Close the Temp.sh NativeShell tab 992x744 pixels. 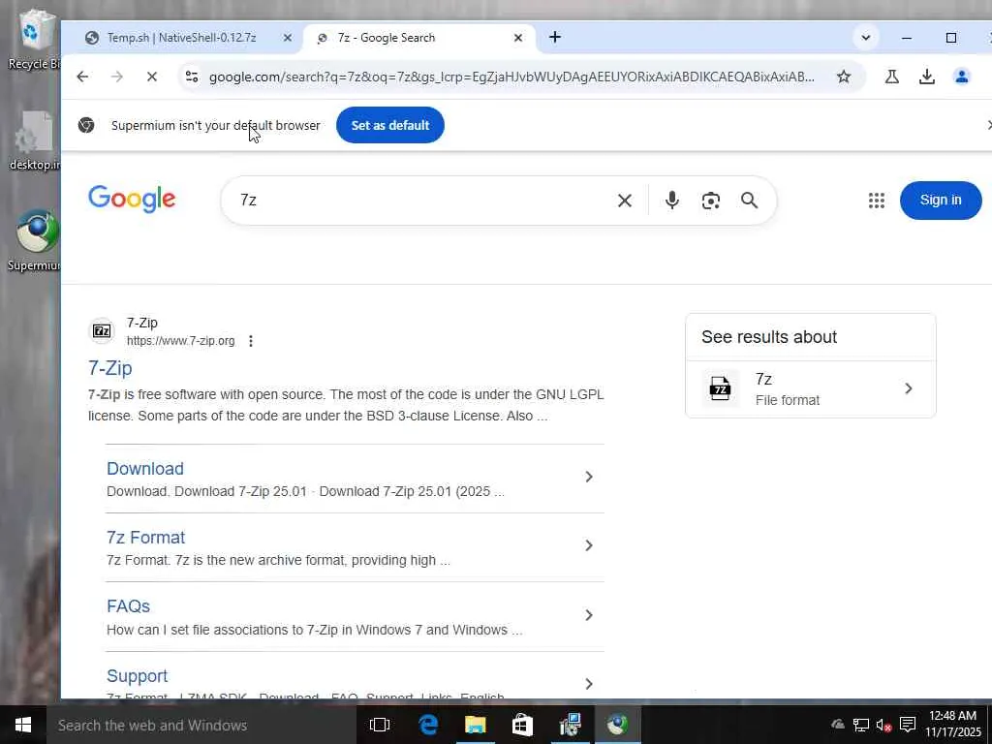[x=287, y=38]
